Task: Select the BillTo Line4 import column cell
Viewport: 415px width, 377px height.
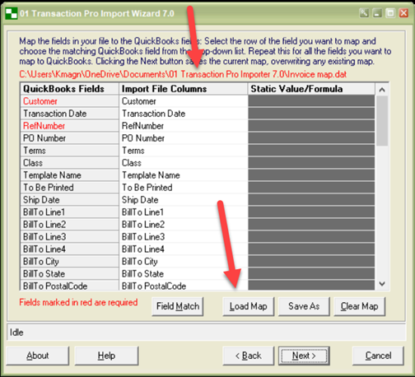Action: [184, 249]
